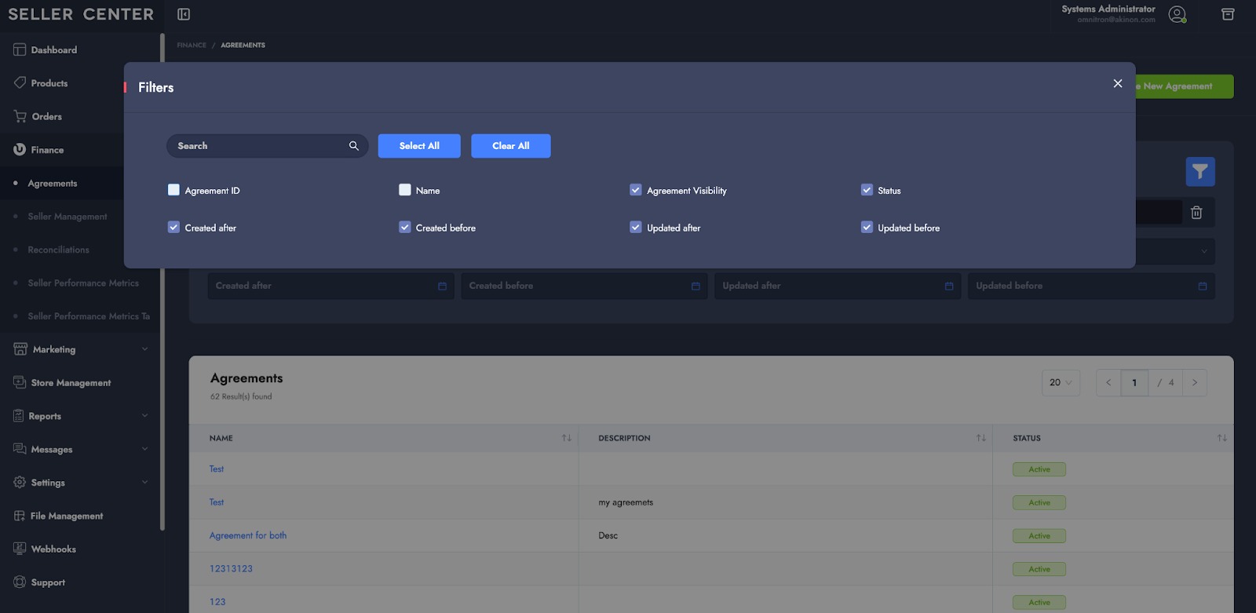Sort the Status column with arrows icon
The image size is (1256, 613).
[1221, 438]
